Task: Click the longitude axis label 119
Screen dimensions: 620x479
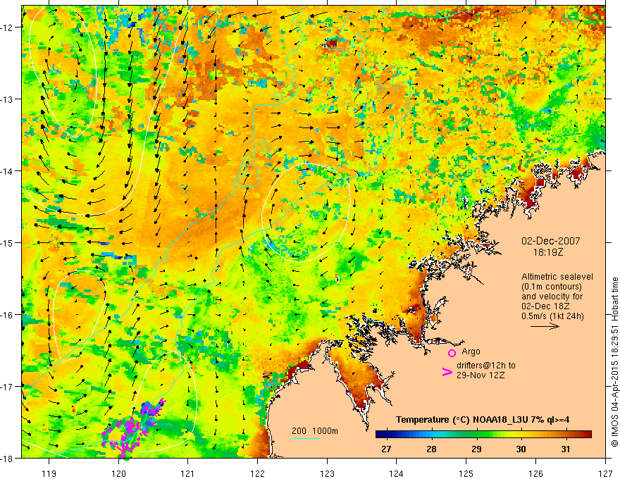Action: pyautogui.click(x=49, y=473)
